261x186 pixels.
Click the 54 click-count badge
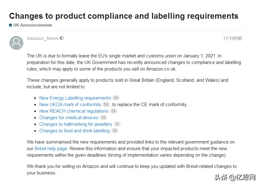[x=106, y=105]
